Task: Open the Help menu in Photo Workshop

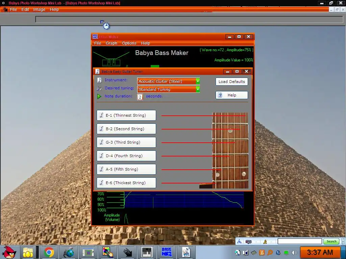Action: (x=54, y=9)
